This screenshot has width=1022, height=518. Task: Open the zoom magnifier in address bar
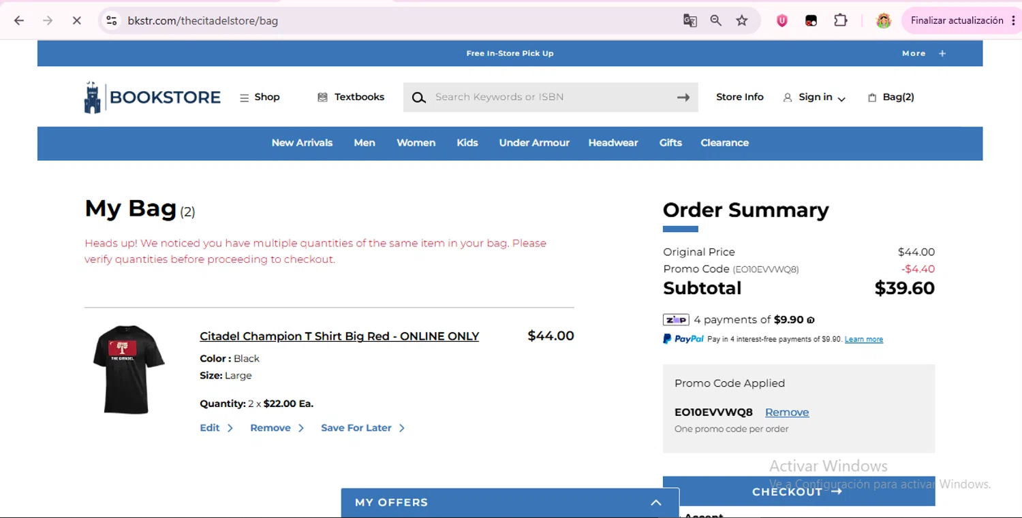tap(716, 20)
